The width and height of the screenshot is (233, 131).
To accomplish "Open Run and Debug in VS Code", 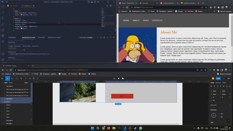I will pos(3,24).
